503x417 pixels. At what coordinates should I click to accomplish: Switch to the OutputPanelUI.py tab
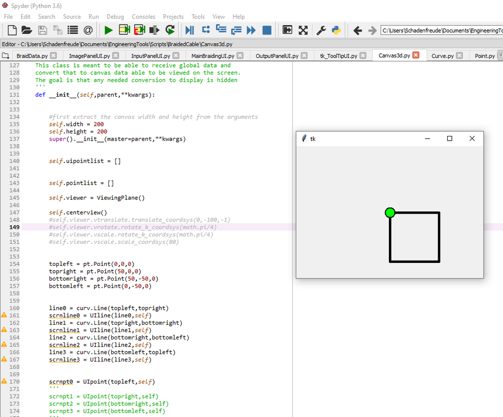click(277, 56)
